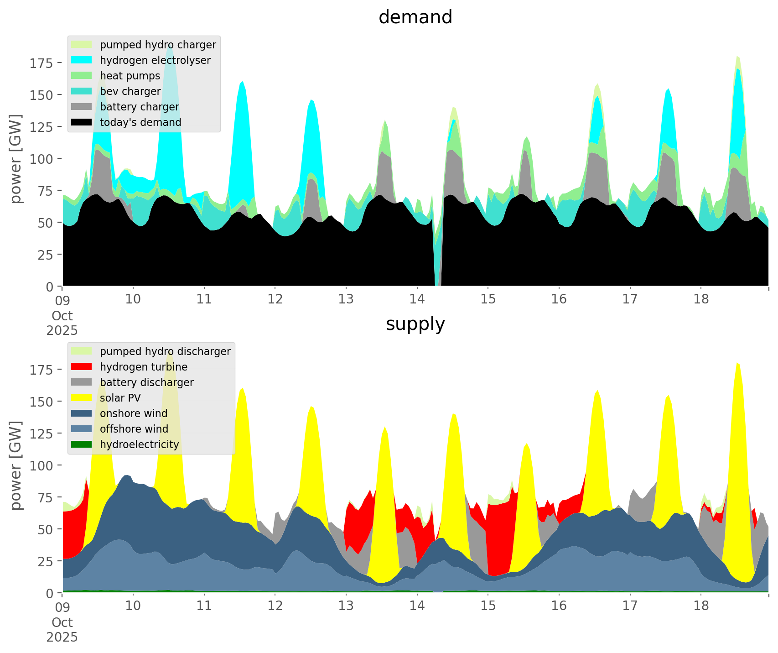Click x-axis tick 16 on supply chart
Screen dimensions: 778x653
point(559,606)
